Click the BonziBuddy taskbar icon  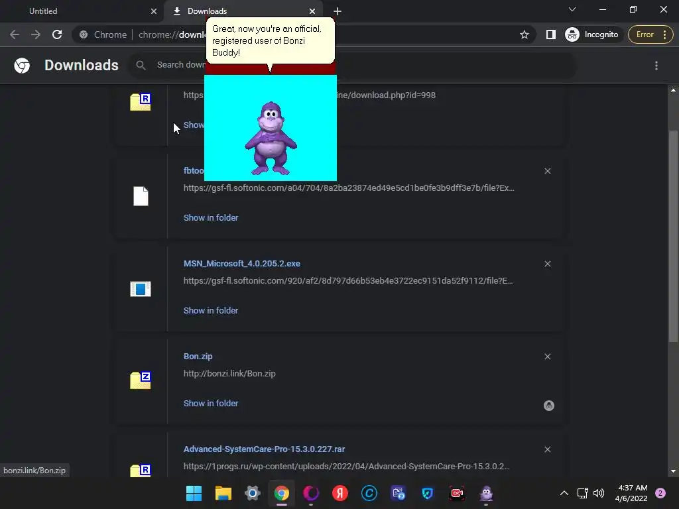click(x=486, y=493)
